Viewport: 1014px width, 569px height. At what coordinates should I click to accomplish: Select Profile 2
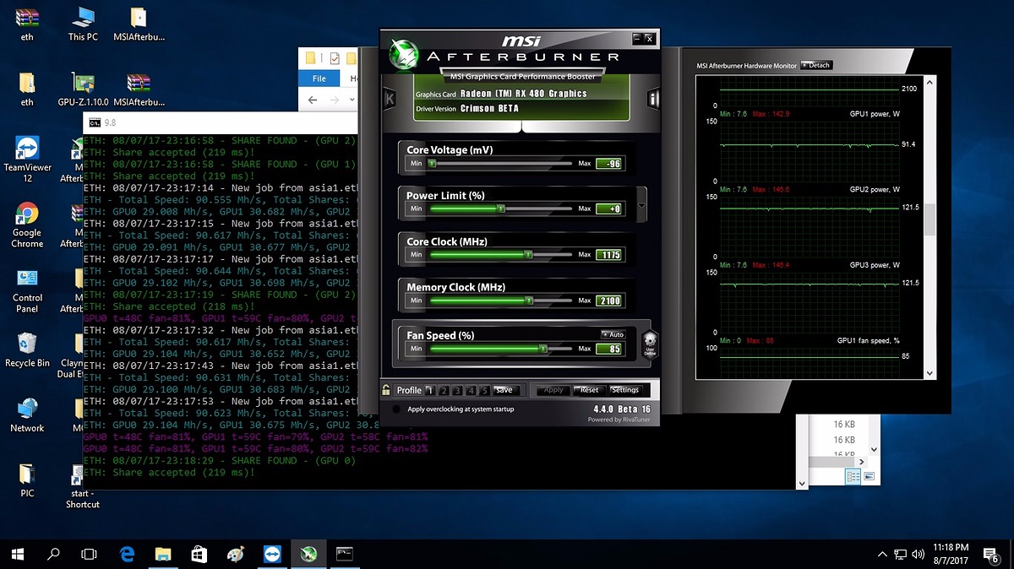(444, 390)
